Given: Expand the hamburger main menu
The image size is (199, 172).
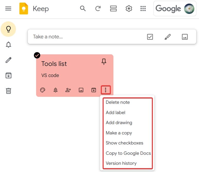Looking at the screenshot, I should pyautogui.click(x=8, y=8).
